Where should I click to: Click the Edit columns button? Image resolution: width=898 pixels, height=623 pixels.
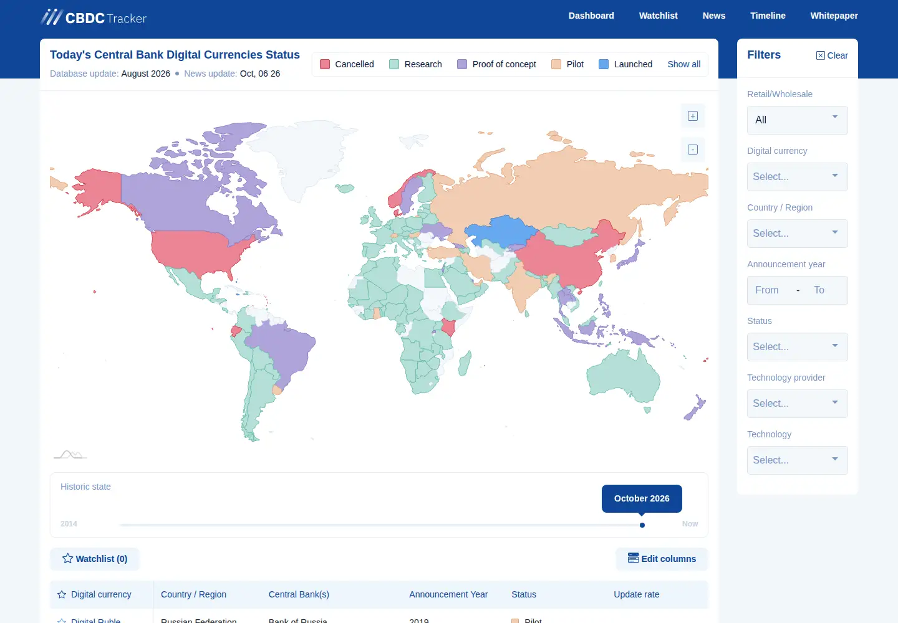pyautogui.click(x=662, y=559)
